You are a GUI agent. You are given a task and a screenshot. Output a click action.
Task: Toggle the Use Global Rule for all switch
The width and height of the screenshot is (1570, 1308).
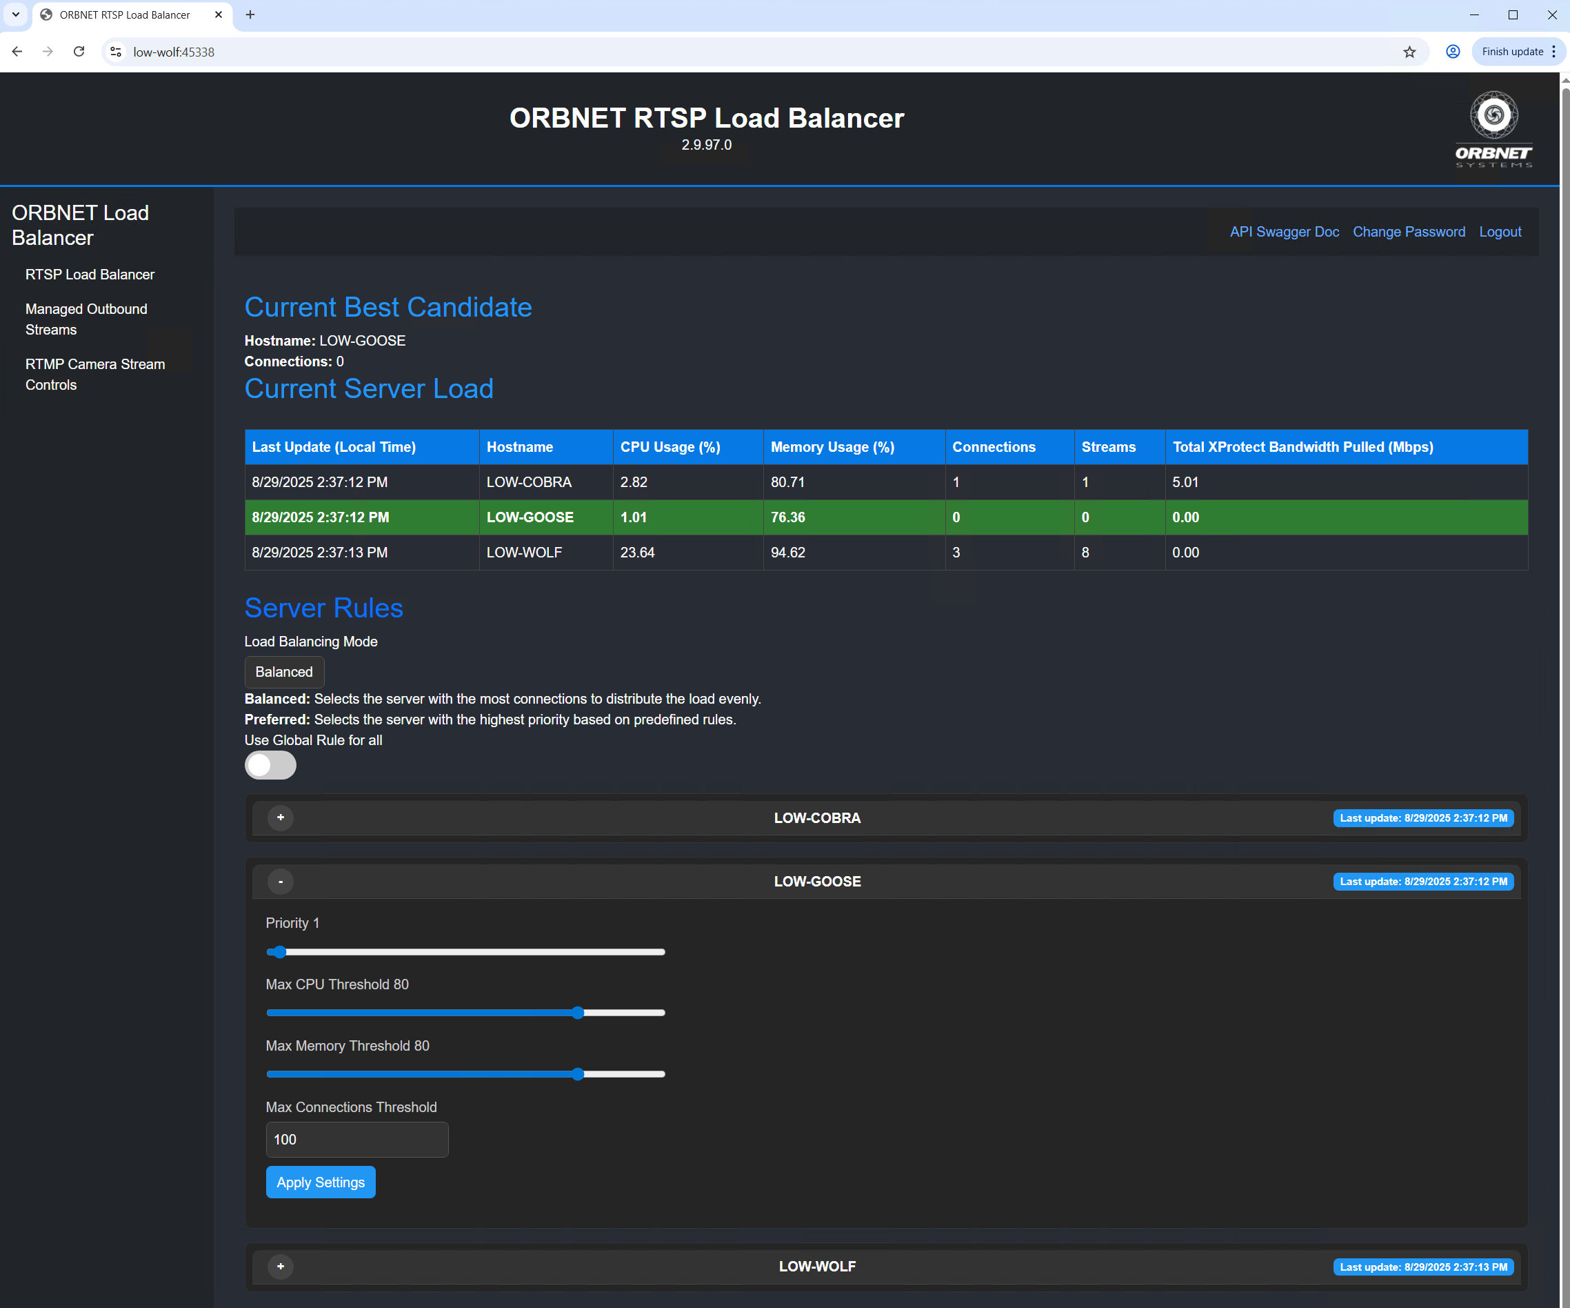[271, 765]
